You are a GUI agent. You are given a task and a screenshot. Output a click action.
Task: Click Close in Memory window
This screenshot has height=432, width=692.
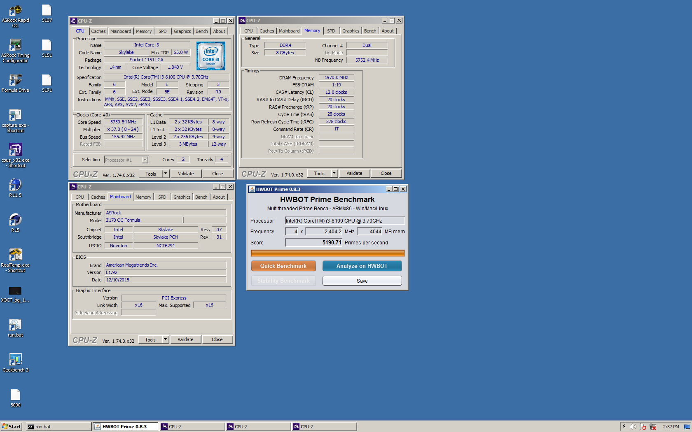(x=386, y=173)
